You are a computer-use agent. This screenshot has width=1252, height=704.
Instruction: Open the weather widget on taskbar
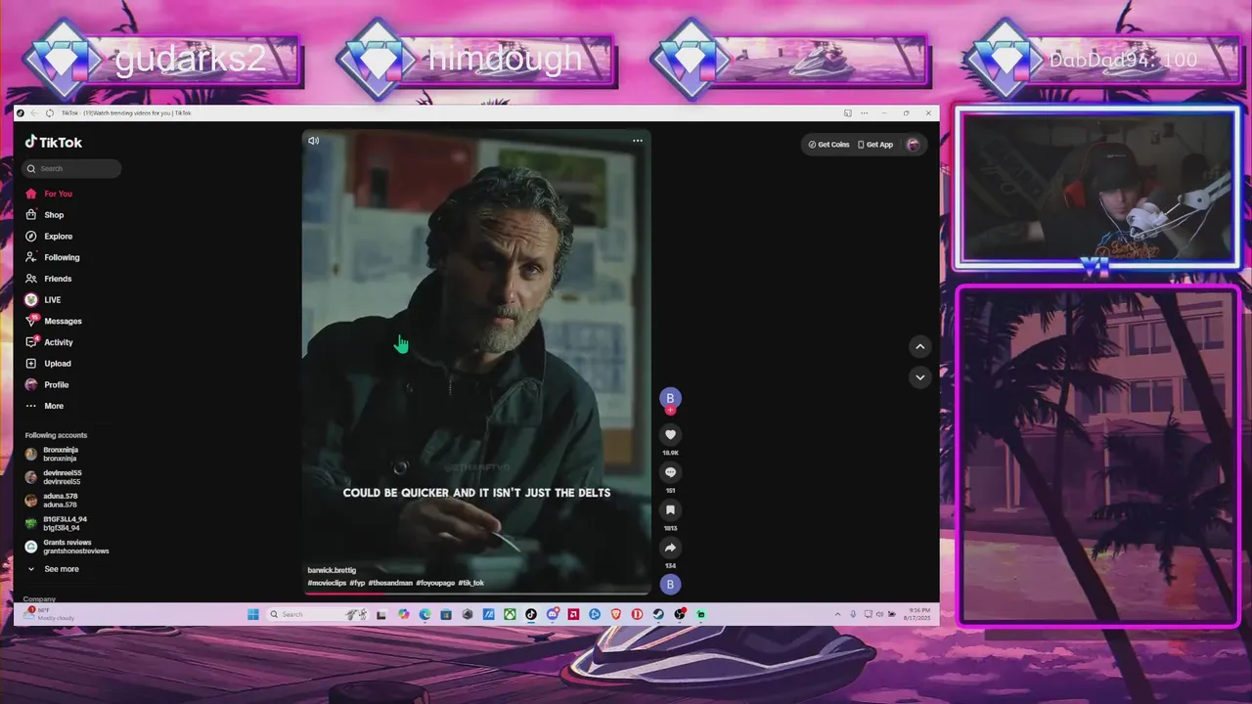tap(49, 614)
